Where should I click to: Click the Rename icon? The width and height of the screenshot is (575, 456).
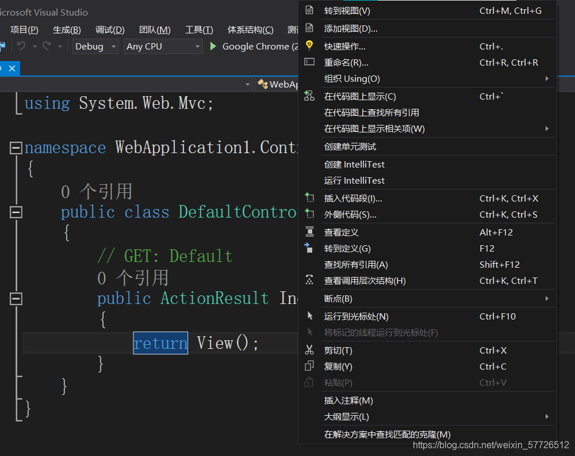(309, 62)
